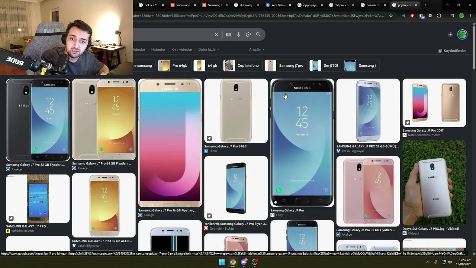Switch to the Yeni Galaxy tab

click(278, 5)
